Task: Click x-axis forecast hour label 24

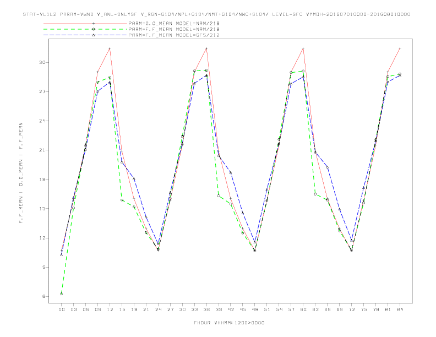Action: point(158,309)
